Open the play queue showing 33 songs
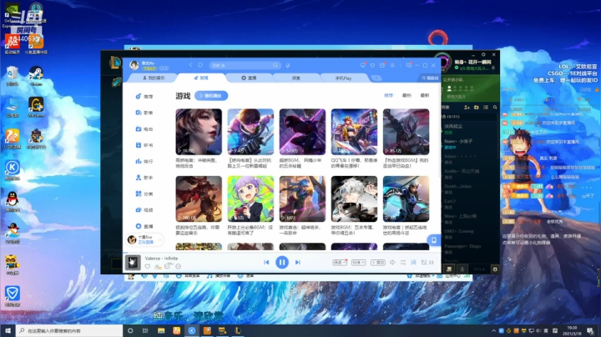Image resolution: width=601 pixels, height=337 pixels. (x=427, y=262)
